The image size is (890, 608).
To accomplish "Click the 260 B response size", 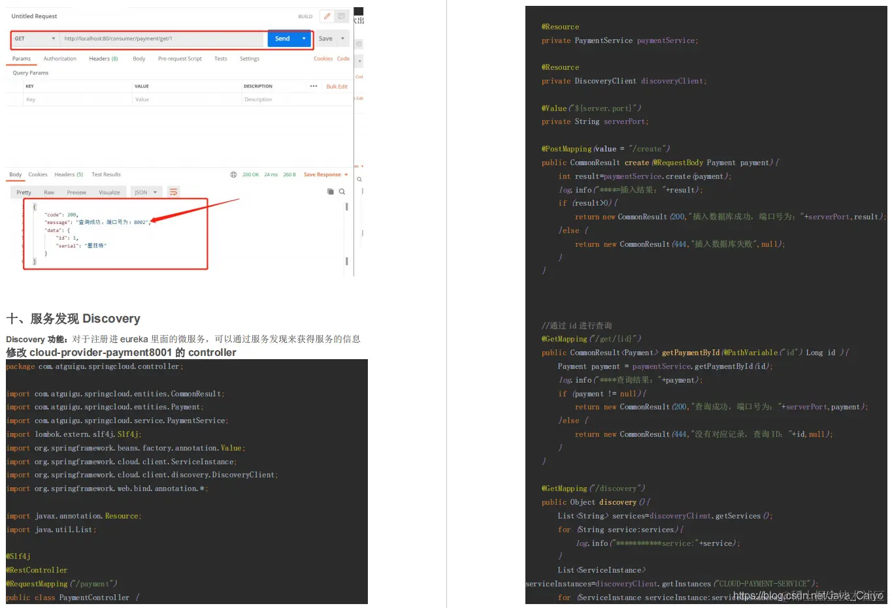I will (289, 174).
